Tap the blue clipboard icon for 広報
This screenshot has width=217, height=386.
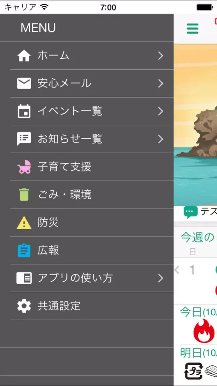24,251
